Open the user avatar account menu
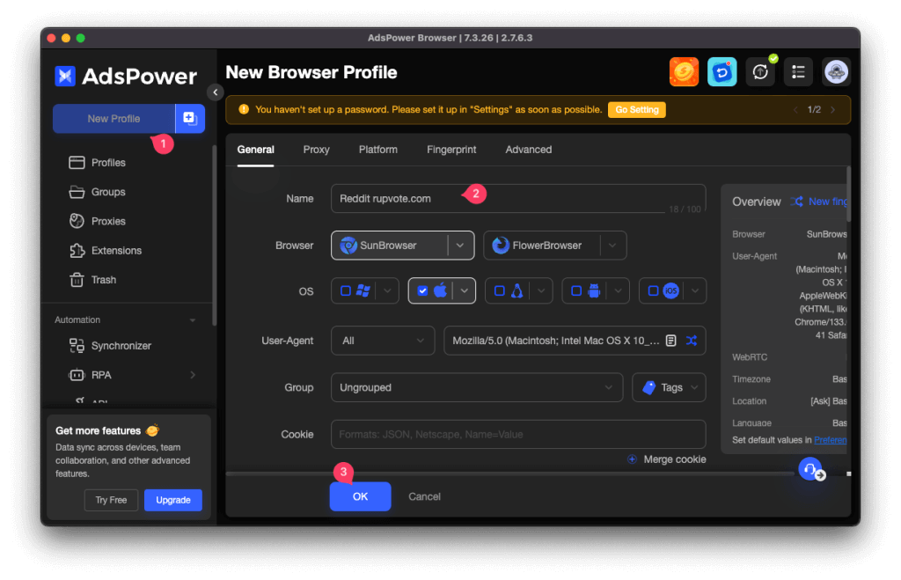901x580 pixels. tap(836, 72)
